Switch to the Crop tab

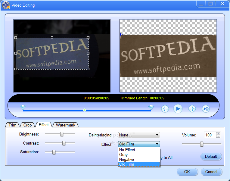point(28,125)
